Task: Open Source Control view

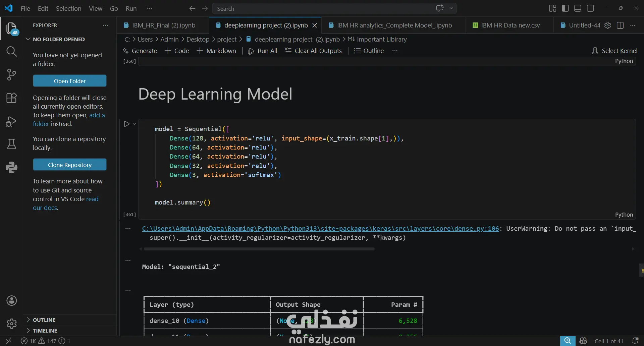Action: [11, 74]
